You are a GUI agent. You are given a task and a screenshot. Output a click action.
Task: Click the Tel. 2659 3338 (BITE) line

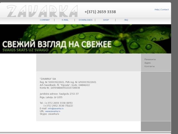[56, 103]
